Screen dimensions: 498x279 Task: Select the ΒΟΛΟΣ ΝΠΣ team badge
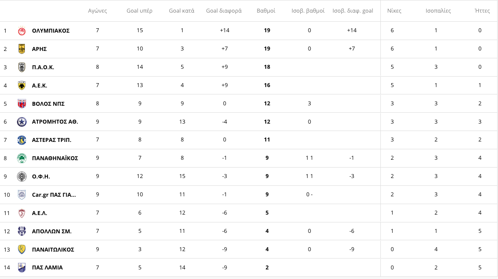(x=22, y=104)
